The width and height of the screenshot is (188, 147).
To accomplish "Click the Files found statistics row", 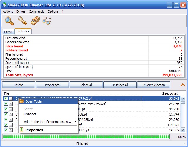I will tap(94, 46).
